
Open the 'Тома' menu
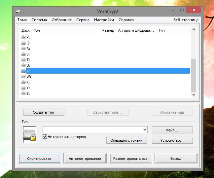[x=22, y=20]
